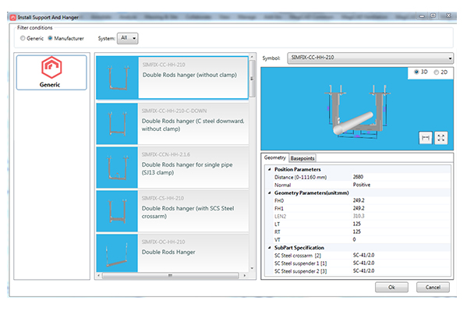Choose SIMFIX-OC-HH-210 Double Rods Hanger icon
The height and width of the screenshot is (311, 467).
coord(117,253)
